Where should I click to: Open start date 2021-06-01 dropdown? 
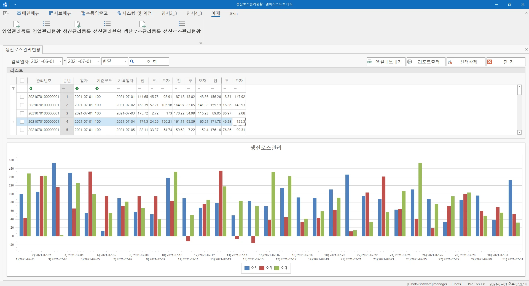[60, 62]
